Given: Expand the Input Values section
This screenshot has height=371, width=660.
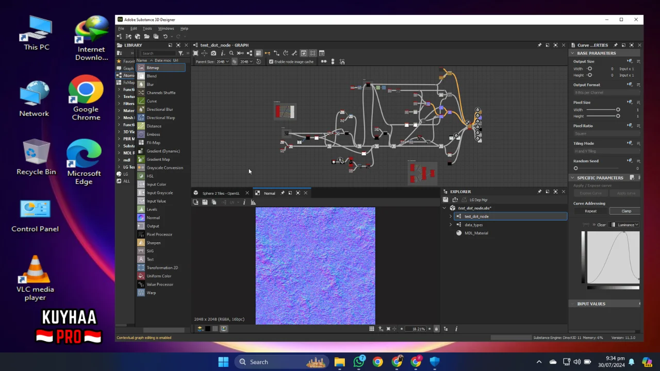Looking at the screenshot, I should pos(572,304).
